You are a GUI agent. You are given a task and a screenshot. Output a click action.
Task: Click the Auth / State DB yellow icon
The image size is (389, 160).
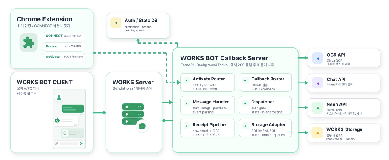116,23
